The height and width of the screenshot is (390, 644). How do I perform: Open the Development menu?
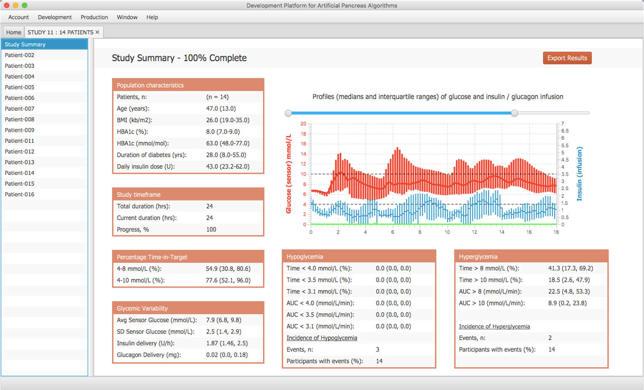(55, 17)
